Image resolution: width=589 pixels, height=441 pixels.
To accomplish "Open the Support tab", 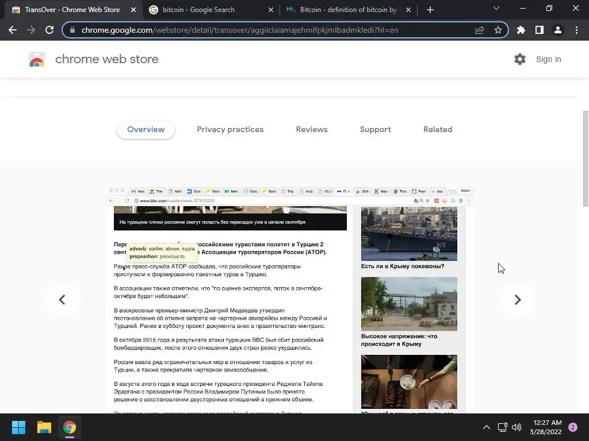I will [375, 129].
